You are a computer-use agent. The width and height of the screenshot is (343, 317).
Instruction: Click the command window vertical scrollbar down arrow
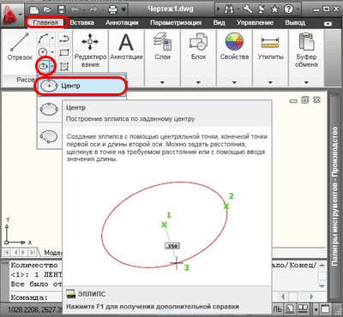(x=322, y=286)
